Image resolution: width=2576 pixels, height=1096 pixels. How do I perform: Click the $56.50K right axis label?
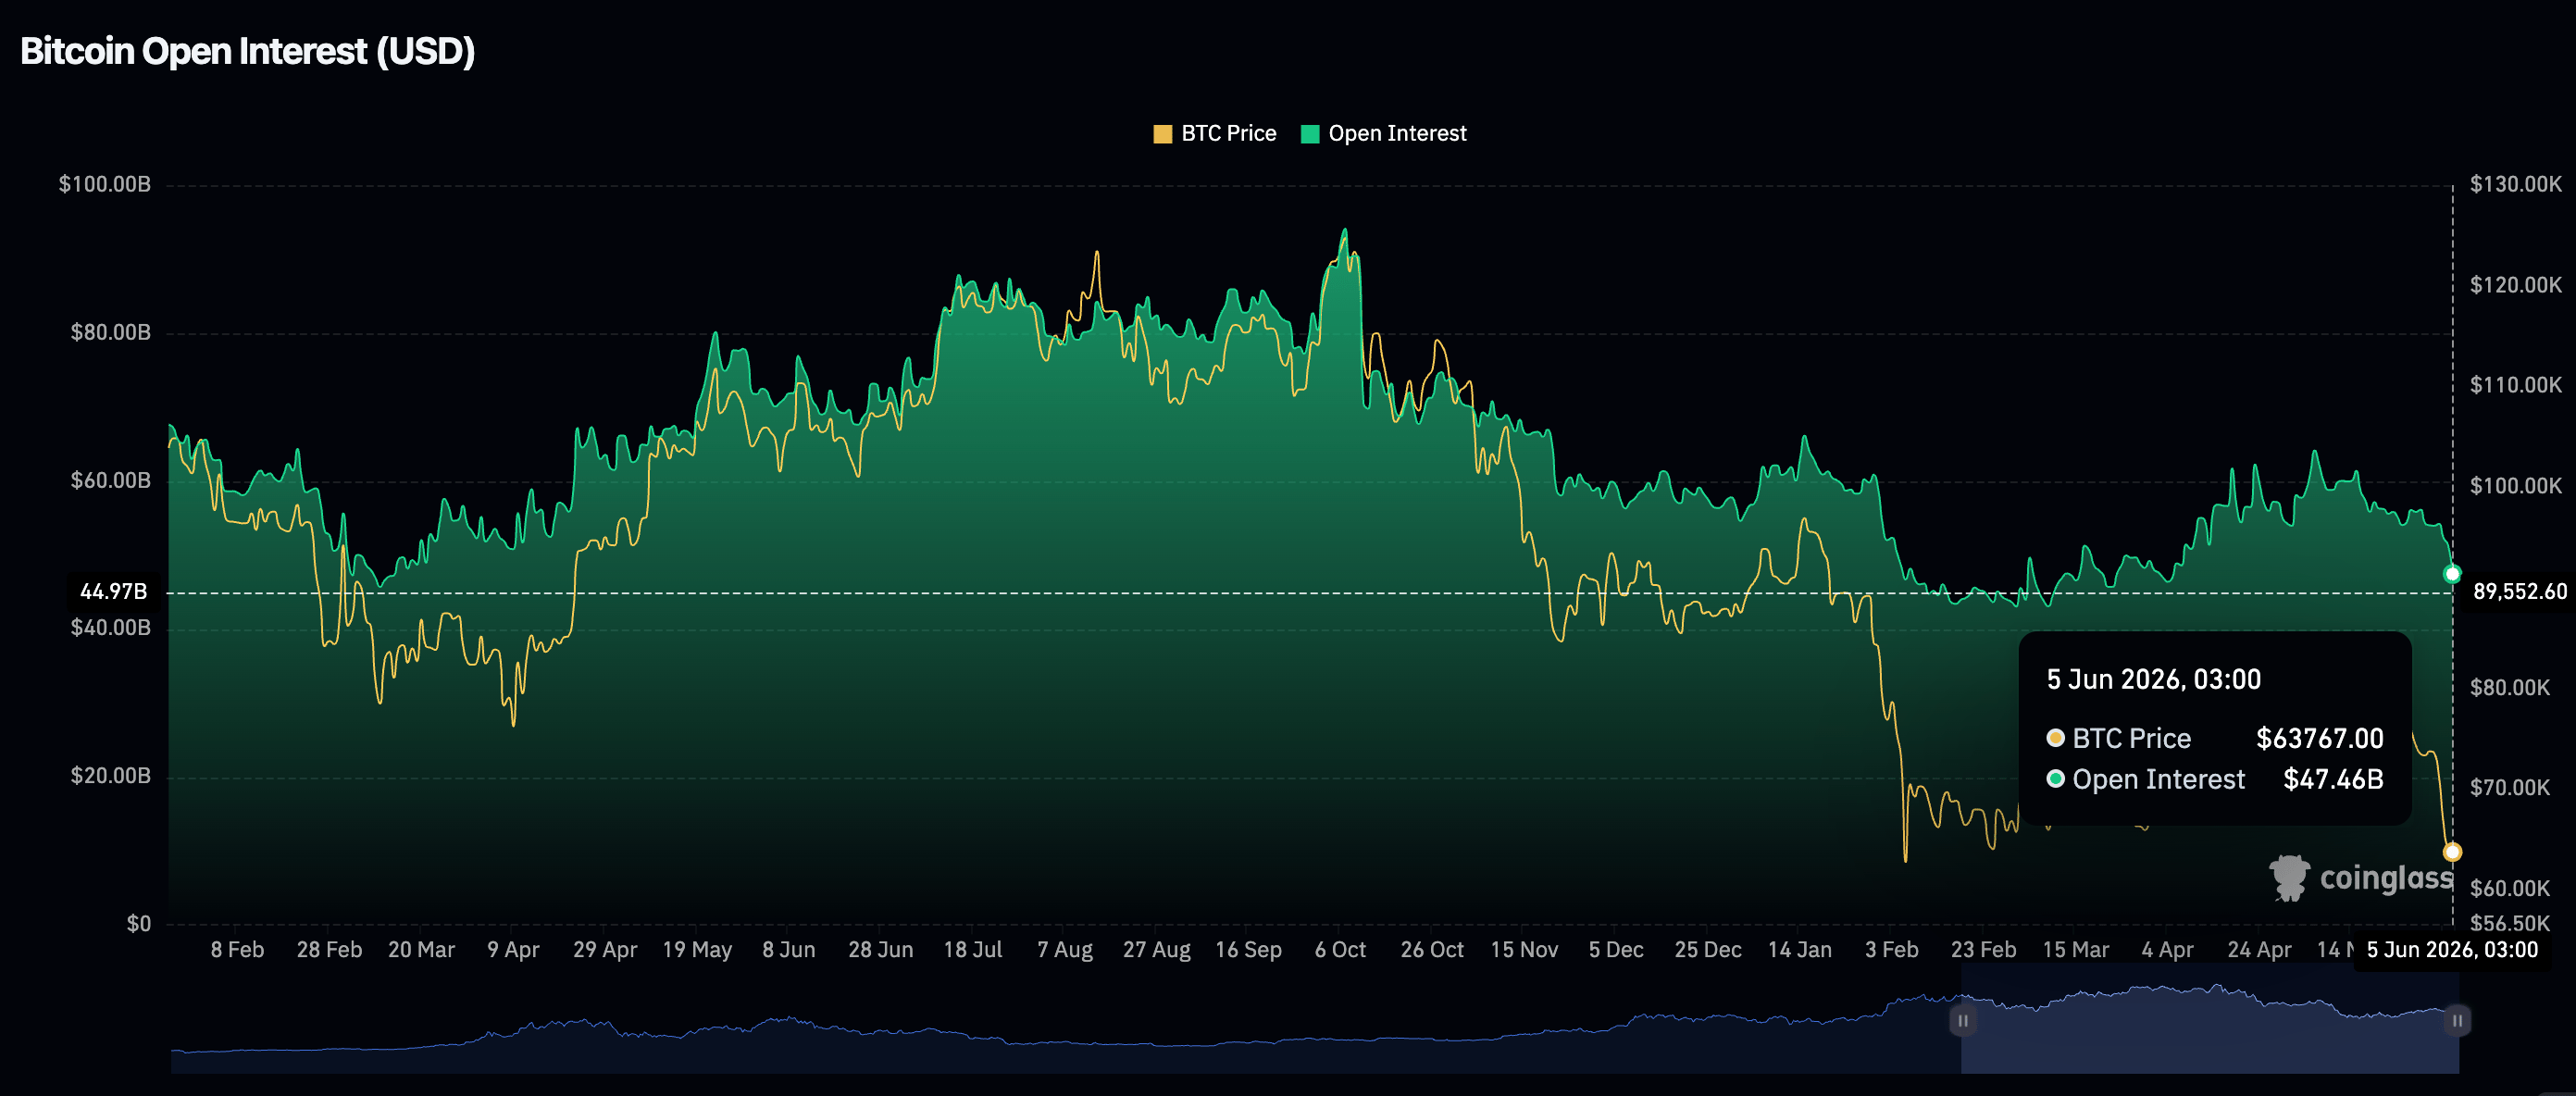[2510, 923]
